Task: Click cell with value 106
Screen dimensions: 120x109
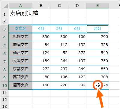Action: pos(59,77)
